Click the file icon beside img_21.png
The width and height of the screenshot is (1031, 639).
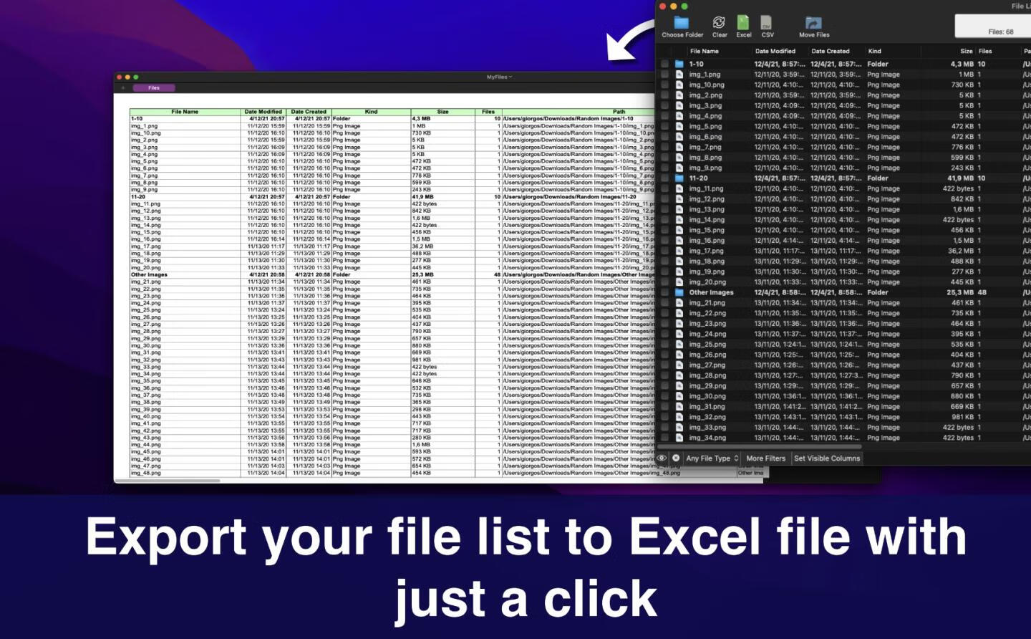(679, 303)
